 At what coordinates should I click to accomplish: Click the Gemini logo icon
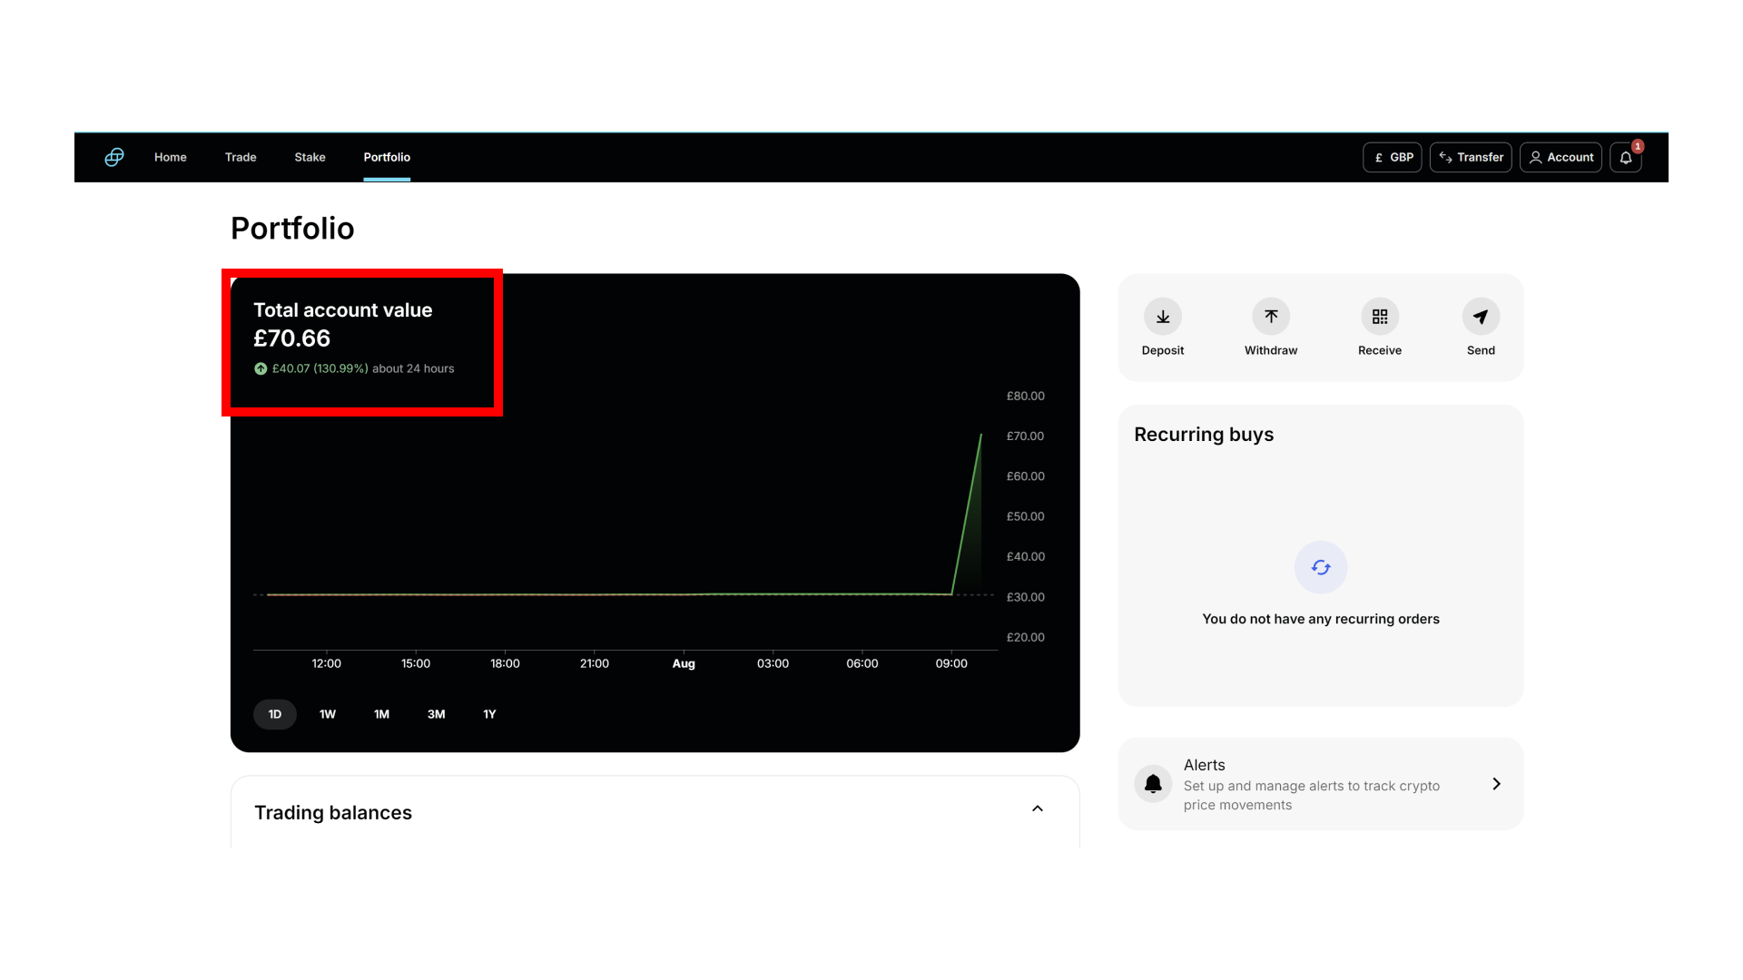pyautogui.click(x=114, y=157)
